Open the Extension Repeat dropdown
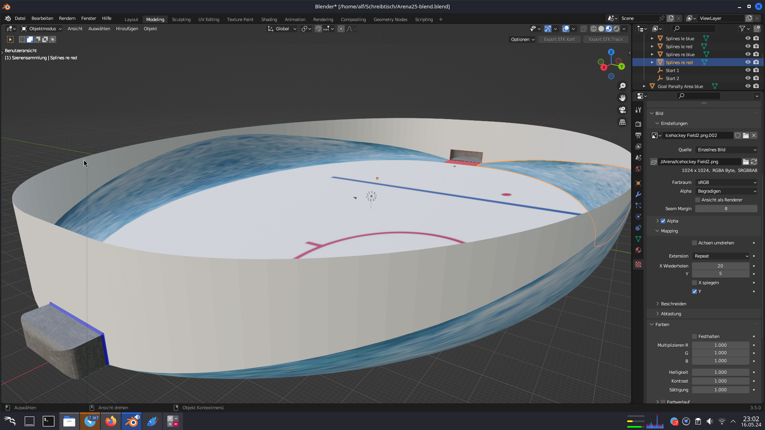This screenshot has height=430, width=765. point(721,256)
